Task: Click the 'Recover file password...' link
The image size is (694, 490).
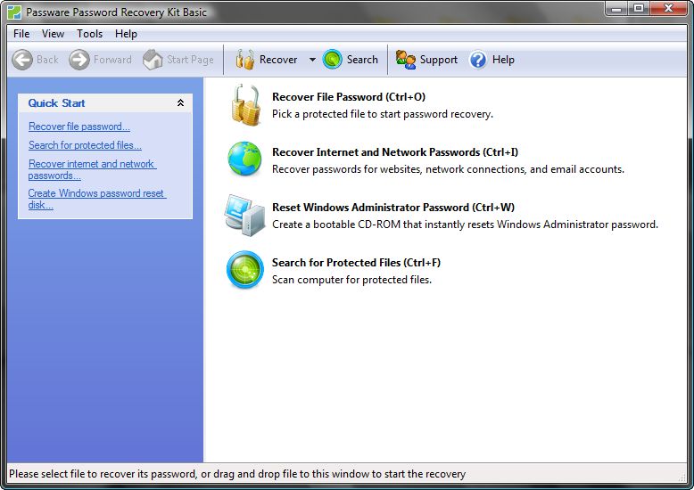Action: point(79,127)
